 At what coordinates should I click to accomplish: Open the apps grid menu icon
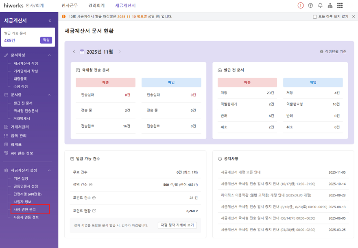[340, 6]
